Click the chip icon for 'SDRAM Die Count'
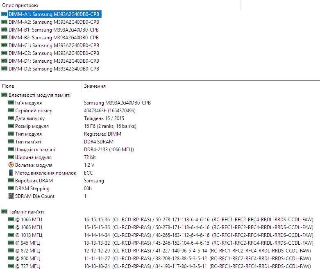320x275 pixels. click(x=11, y=196)
